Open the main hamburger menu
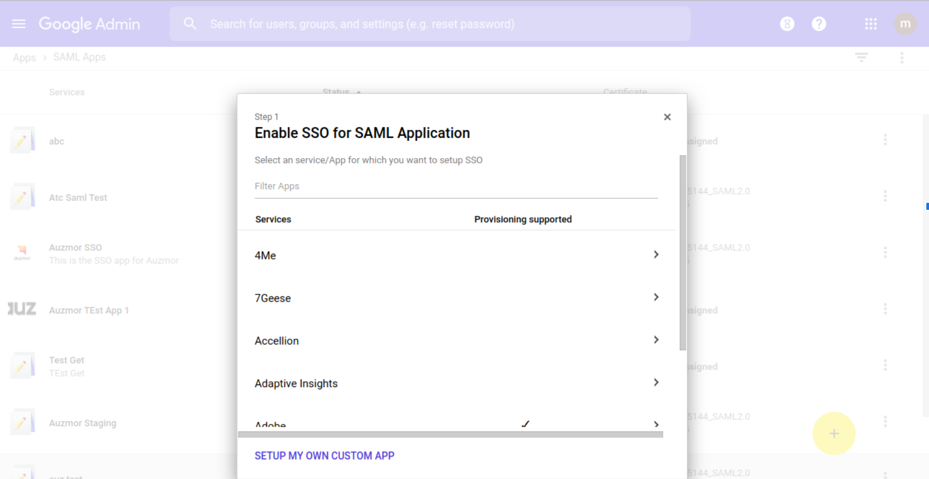The width and height of the screenshot is (929, 479). tap(19, 23)
